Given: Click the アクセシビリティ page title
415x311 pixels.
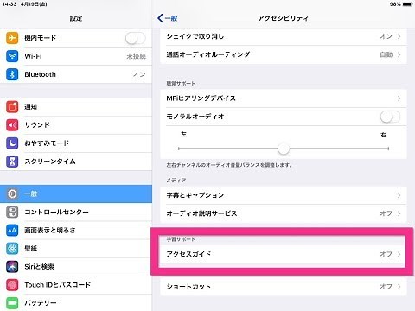Looking at the screenshot, I should (283, 18).
